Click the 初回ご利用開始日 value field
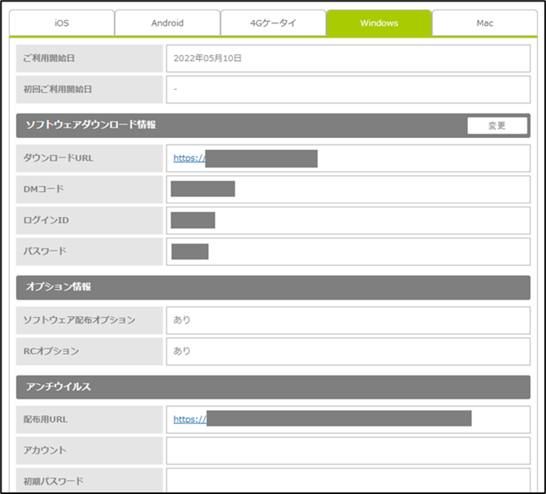Image resolution: width=546 pixels, height=494 pixels. (348, 89)
